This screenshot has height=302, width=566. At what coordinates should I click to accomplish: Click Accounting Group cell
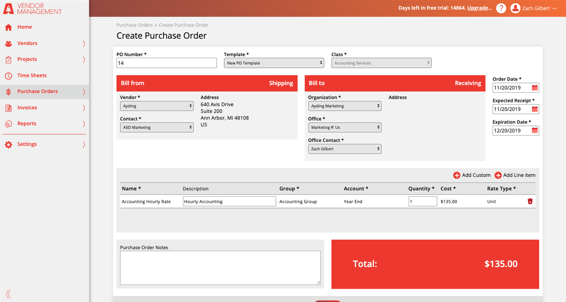(x=298, y=202)
